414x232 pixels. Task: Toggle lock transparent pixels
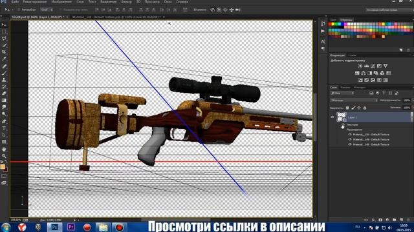[347, 108]
